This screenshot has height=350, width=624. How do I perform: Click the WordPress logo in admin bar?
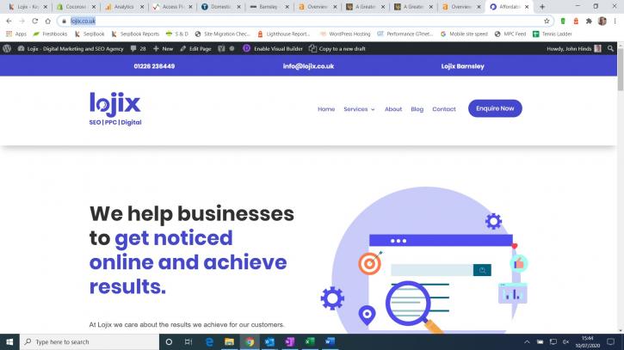click(7, 48)
